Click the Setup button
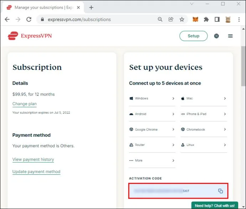246x209 pixels. coord(194,36)
